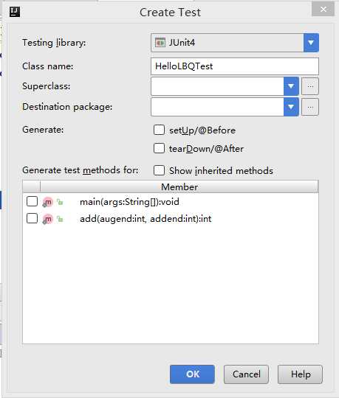Check the add(augend:int, addend:int):int method checkbox

click(x=32, y=218)
